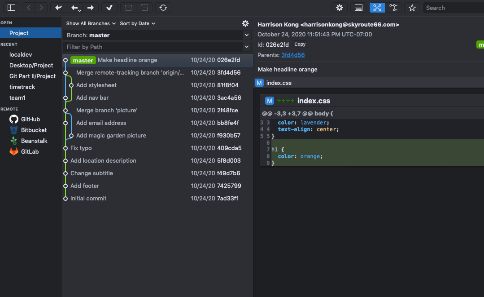Open the settings gear in top toolbar
Screen dimensions: 484x297
point(340,8)
